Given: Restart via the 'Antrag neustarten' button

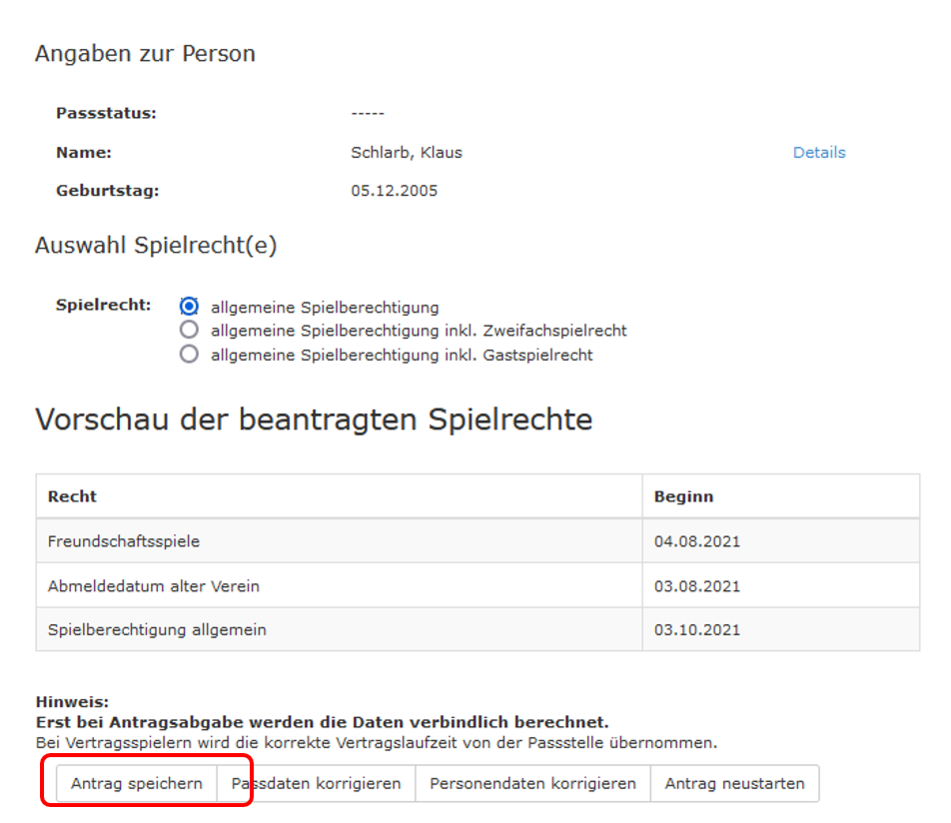Looking at the screenshot, I should (x=734, y=783).
